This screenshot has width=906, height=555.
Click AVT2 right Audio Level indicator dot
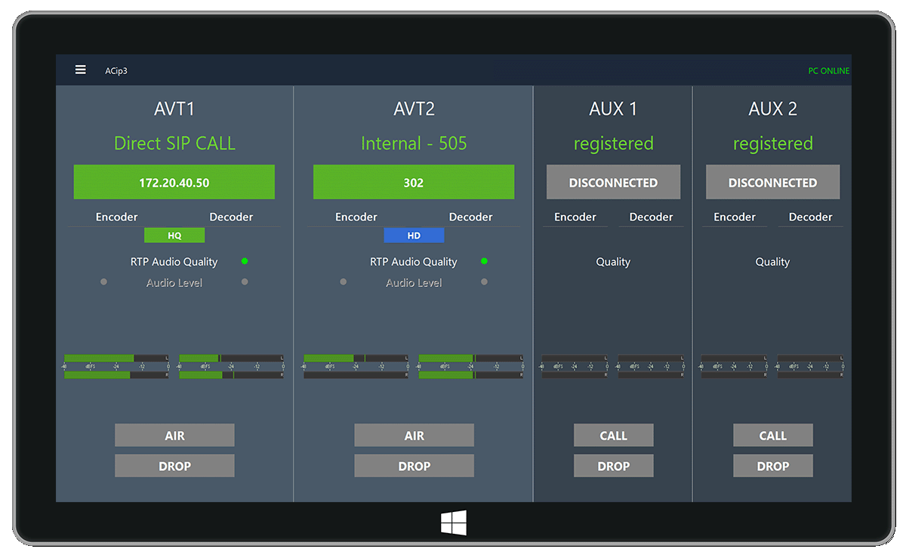click(x=484, y=282)
